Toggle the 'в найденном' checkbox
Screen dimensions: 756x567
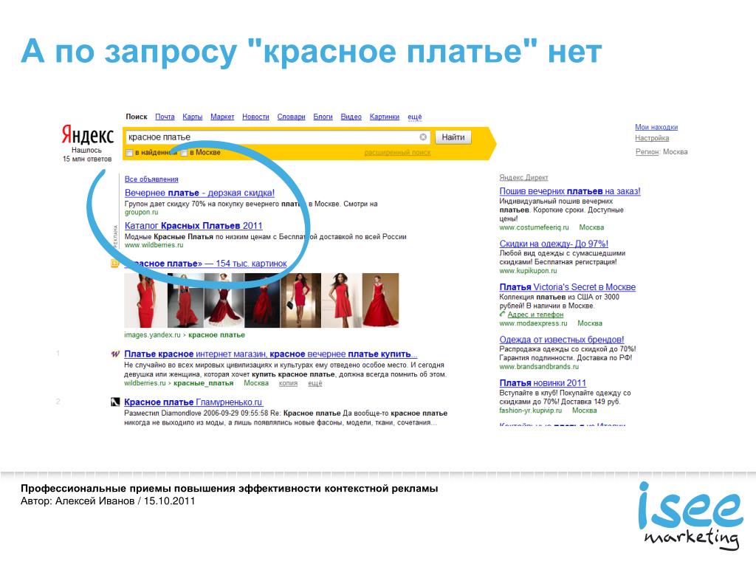[129, 153]
